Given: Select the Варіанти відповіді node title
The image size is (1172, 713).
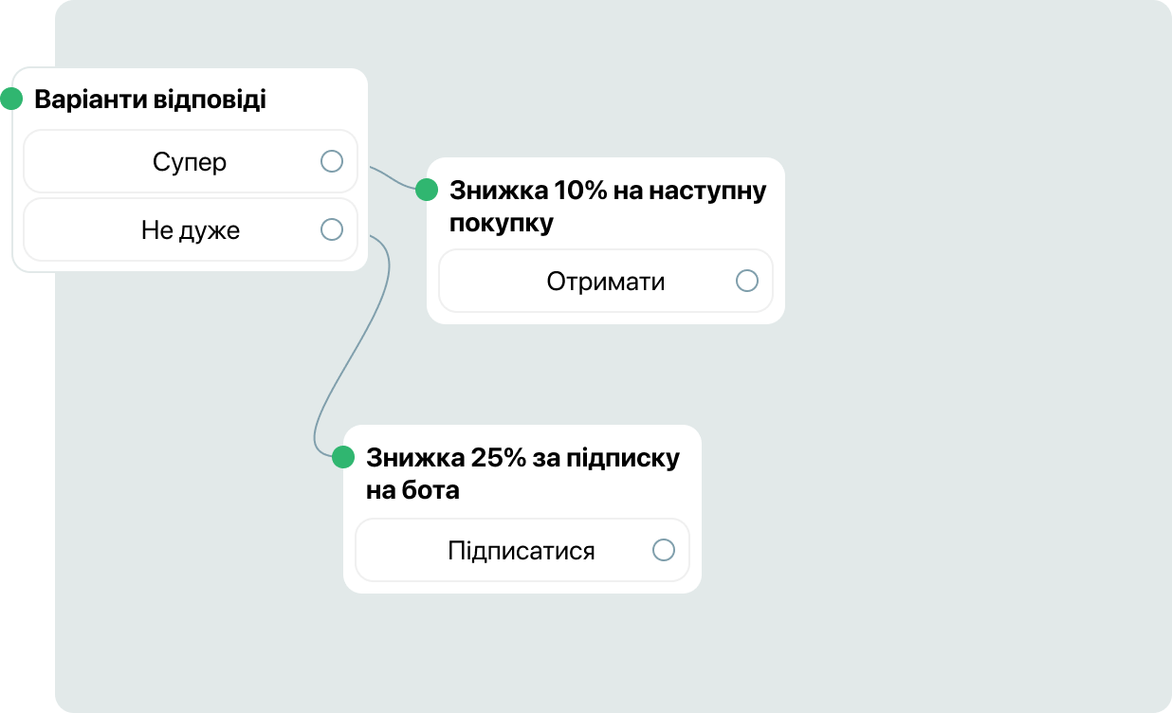Looking at the screenshot, I should tap(150, 100).
